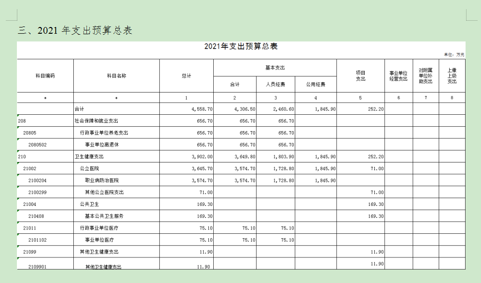
Task: Select the 人员经费 sub-header cell
Action: (275, 84)
